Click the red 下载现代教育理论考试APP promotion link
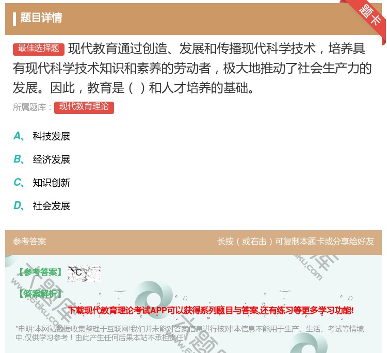Viewport: 387px width, 353px height. pyautogui.click(x=211, y=310)
